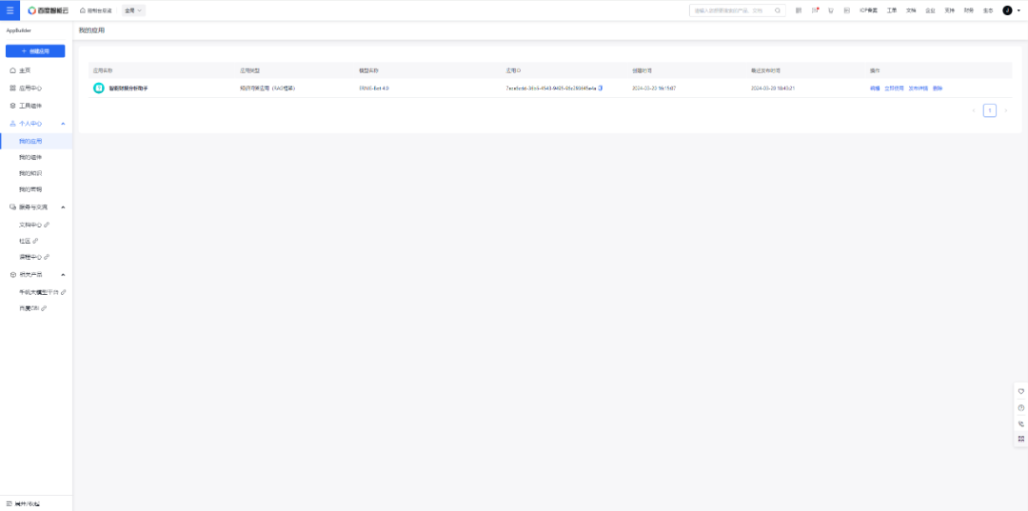This screenshot has height=511, width=1028.
Task: Select the fourth 个人中心 sub-item
Action: 30,189
